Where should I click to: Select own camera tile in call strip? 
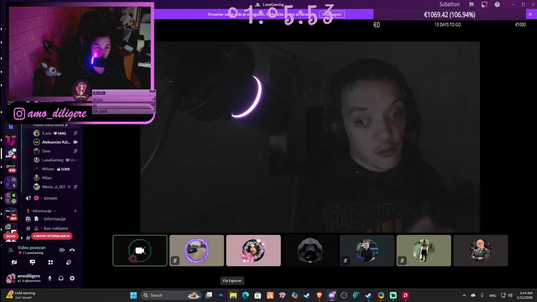140,250
